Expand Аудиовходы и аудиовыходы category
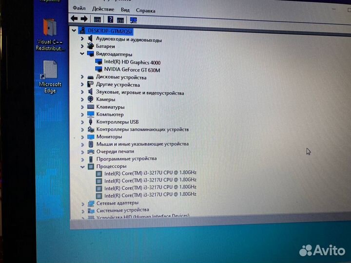The width and height of the screenshot is (351, 263). click(x=82, y=38)
